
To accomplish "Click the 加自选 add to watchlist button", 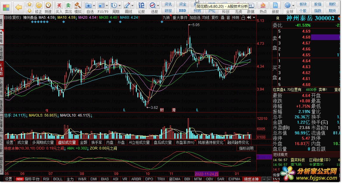I will pos(195,17).
